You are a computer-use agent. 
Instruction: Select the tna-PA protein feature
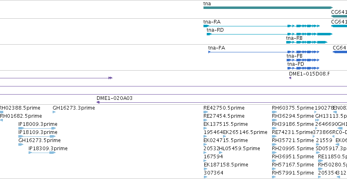(x=264, y=52)
